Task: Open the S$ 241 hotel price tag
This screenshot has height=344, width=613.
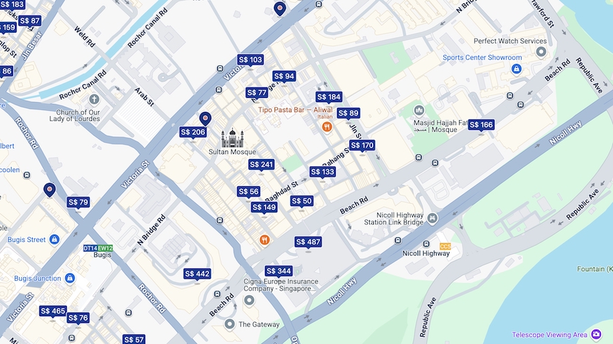Action: (261, 165)
